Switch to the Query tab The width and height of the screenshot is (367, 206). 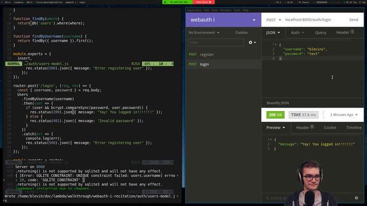point(321,33)
